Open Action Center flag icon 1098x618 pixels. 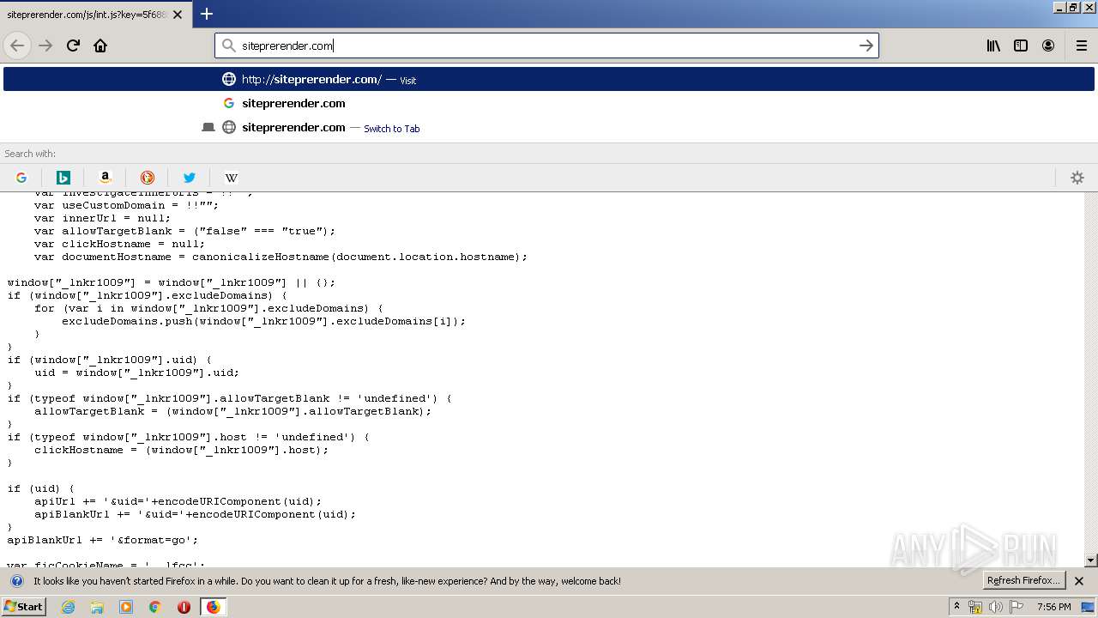click(1017, 607)
